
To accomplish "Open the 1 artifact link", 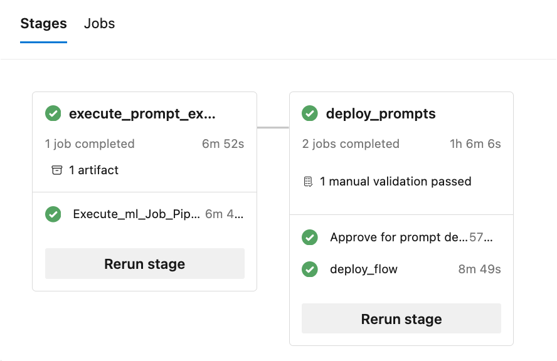I will pos(93,170).
